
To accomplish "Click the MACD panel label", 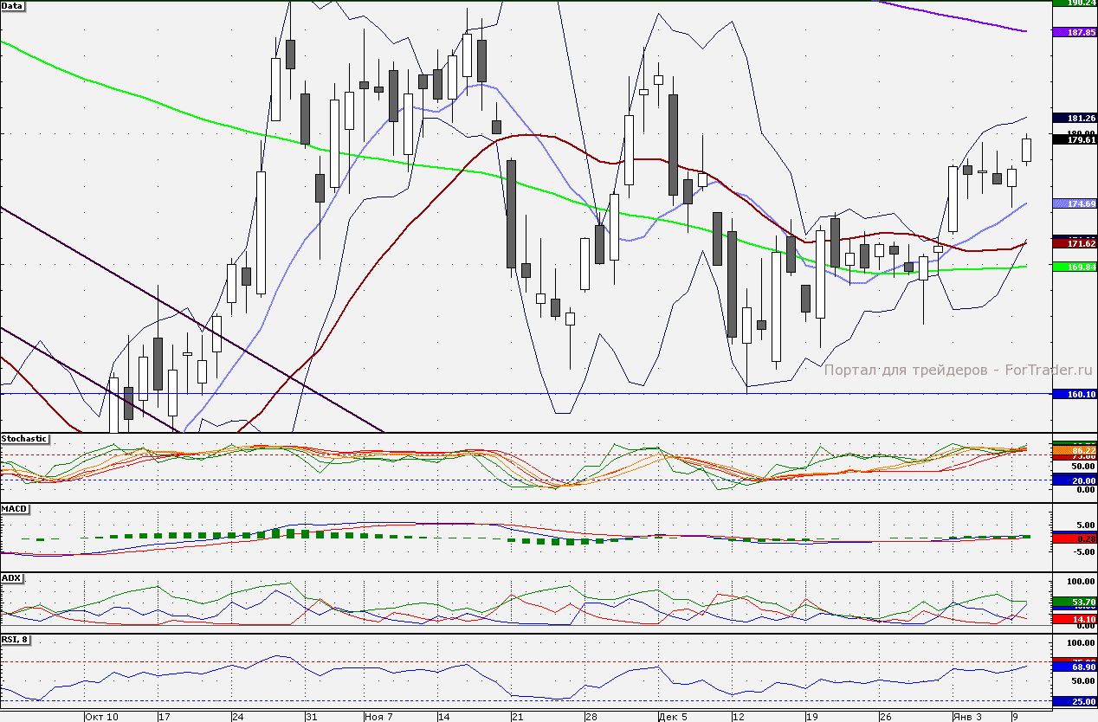I will click(14, 508).
